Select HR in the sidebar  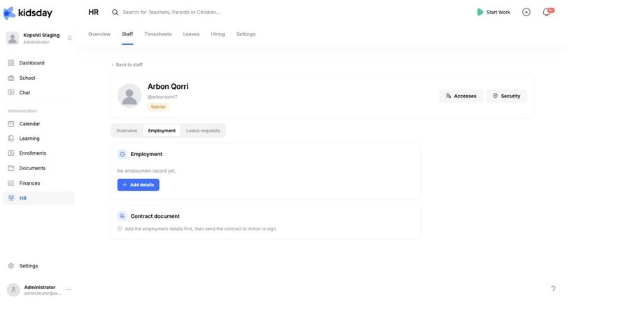coord(38,198)
